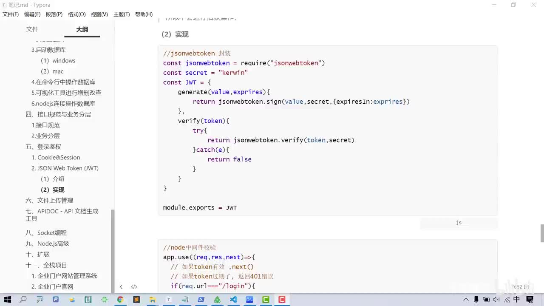
Task: Show hidden system tray icons
Action: click(466, 300)
